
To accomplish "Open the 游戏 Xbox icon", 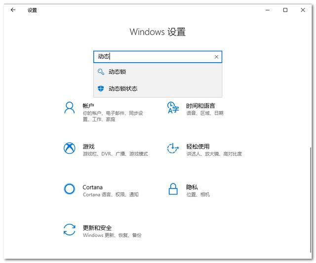I will pos(70,149).
